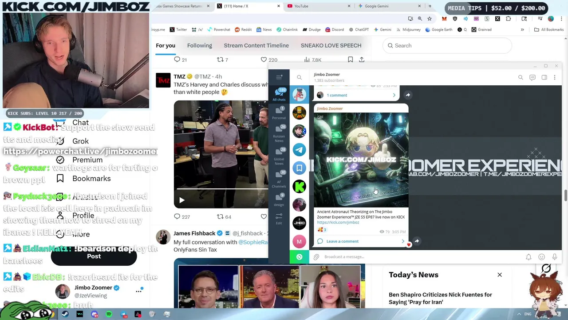Viewport: 568px width, 320px height.
Task: Open the browser Extensions puzzle icon
Action: tap(508, 19)
